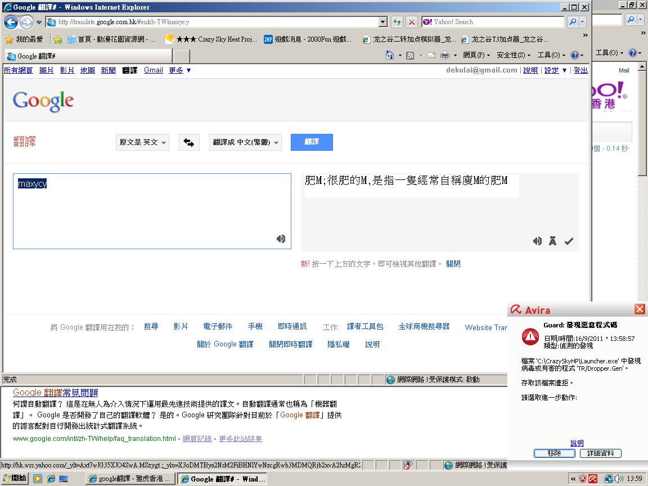Screen dimensions: 648x486
Task: Click the IE forward navigation button
Action: pyautogui.click(x=26, y=22)
